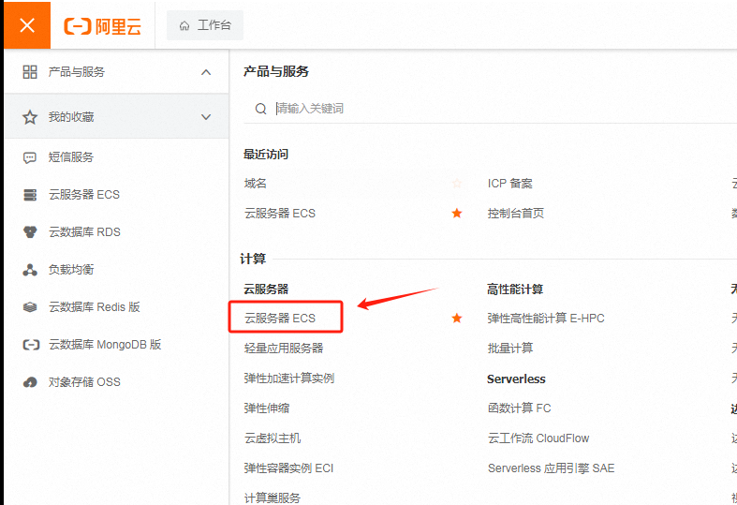Click the 我的收藏 sidebar menu item
Viewport: 737px width, 505px height.
tap(116, 116)
